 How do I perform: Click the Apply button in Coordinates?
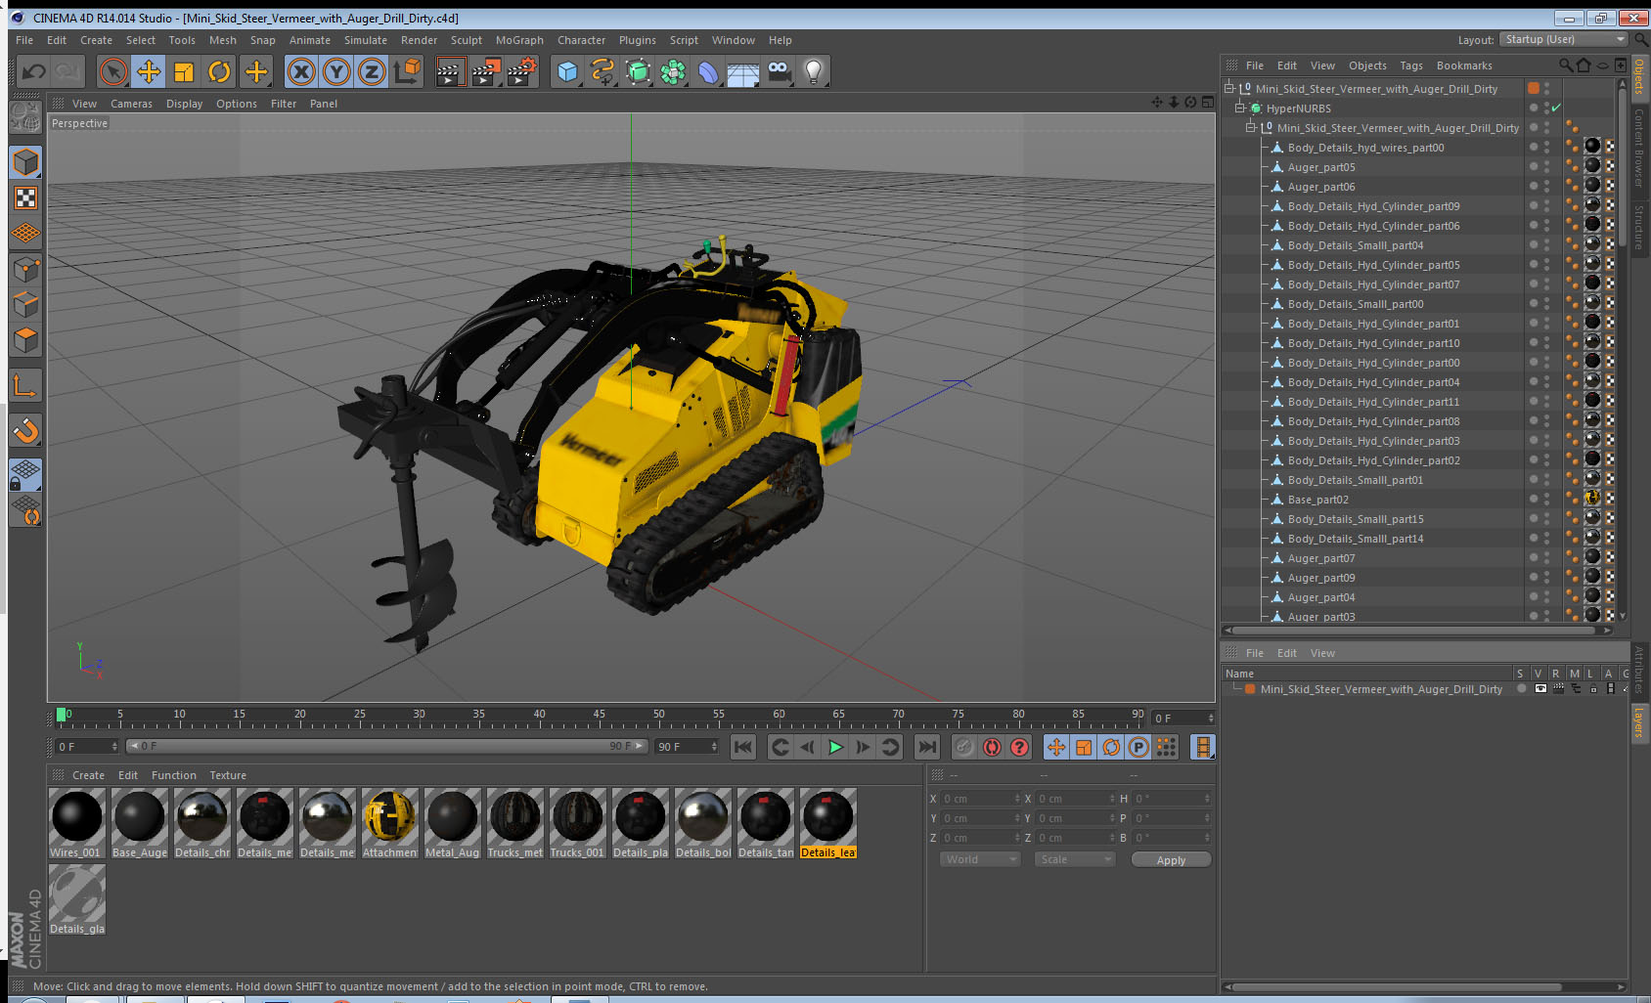[x=1171, y=860]
